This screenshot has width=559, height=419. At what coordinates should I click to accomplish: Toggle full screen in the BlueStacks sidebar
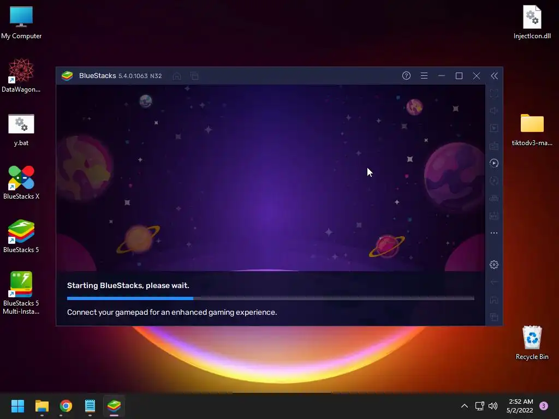pos(493,93)
